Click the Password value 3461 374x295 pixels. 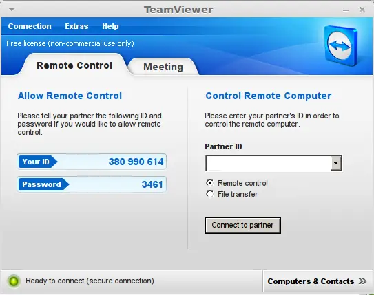click(x=152, y=184)
